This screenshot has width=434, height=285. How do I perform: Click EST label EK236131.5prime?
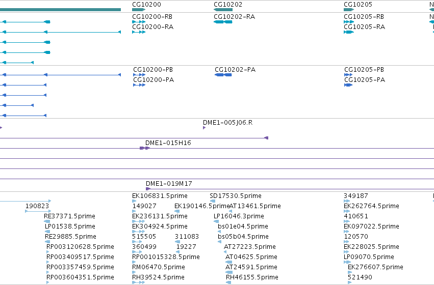(x=160, y=216)
